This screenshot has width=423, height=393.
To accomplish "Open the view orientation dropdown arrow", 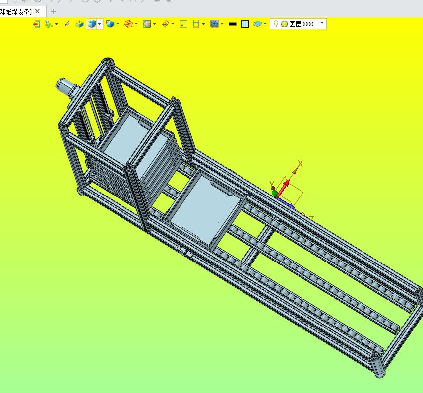I will [118, 24].
